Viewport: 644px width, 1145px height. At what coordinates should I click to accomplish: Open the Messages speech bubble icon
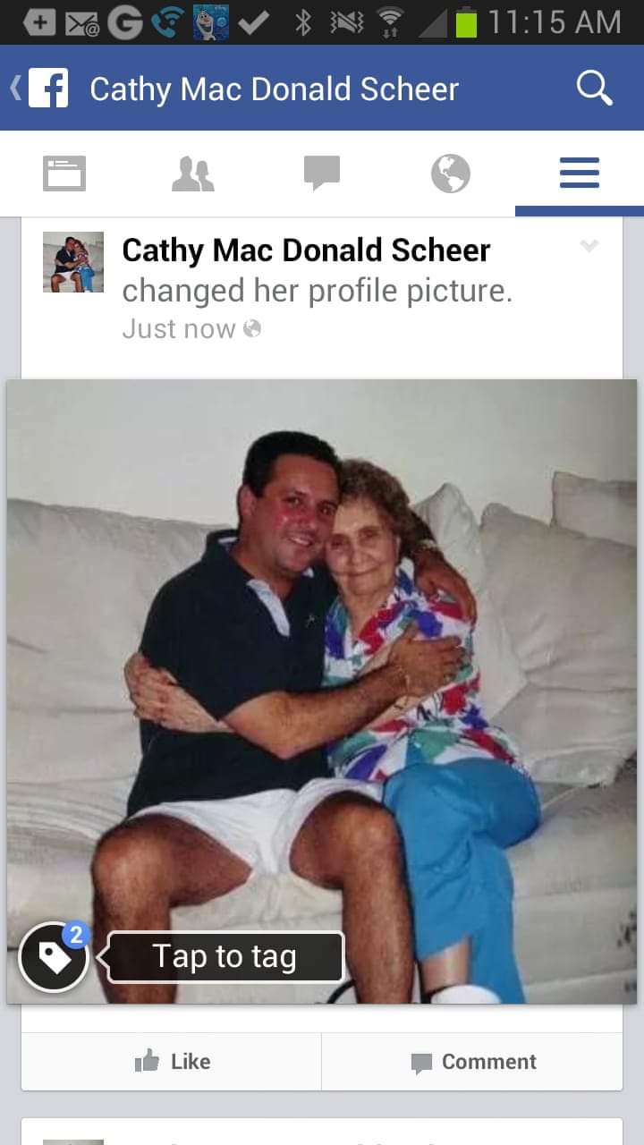point(322,174)
